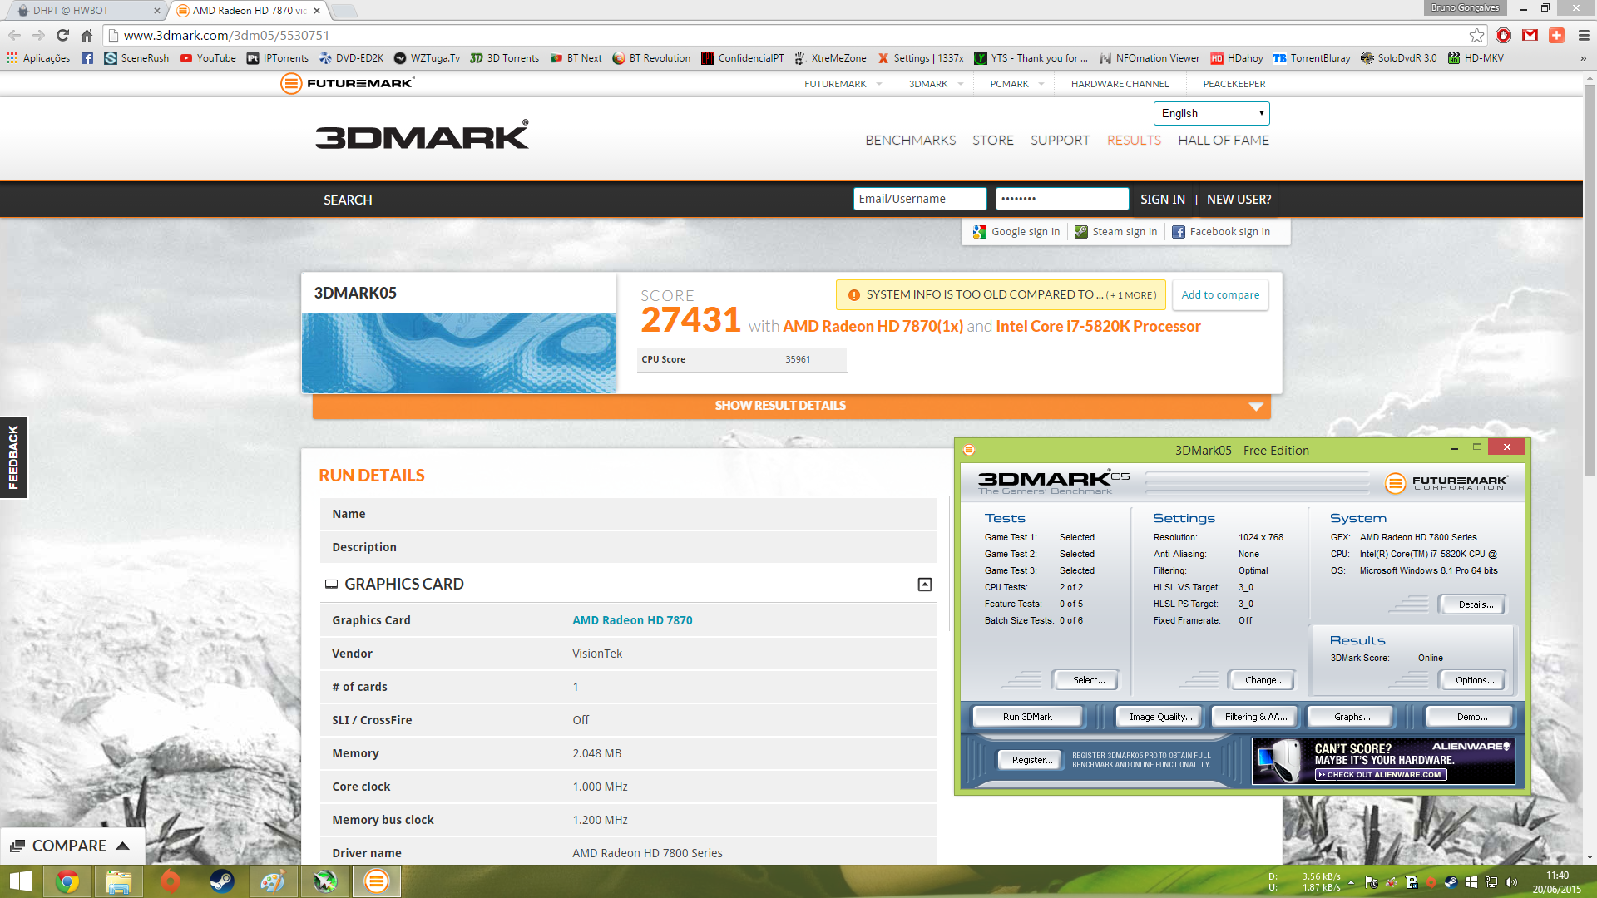Click the Email/Username input field
Viewport: 1597px width, 898px height.
point(919,199)
